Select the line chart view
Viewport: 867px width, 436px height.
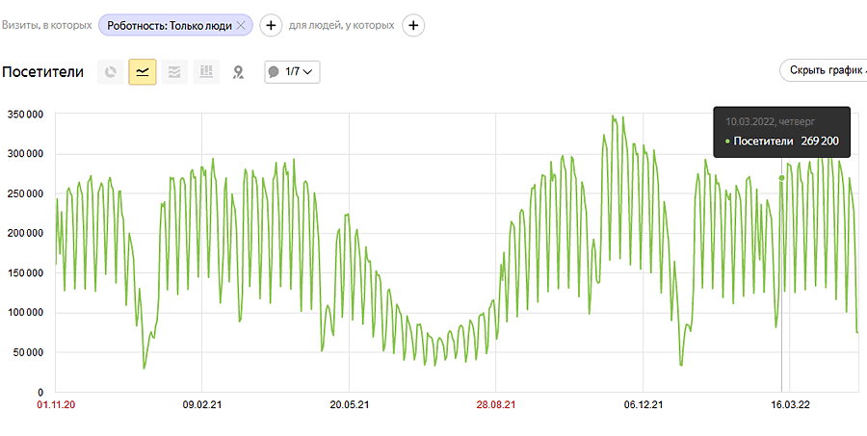(143, 71)
